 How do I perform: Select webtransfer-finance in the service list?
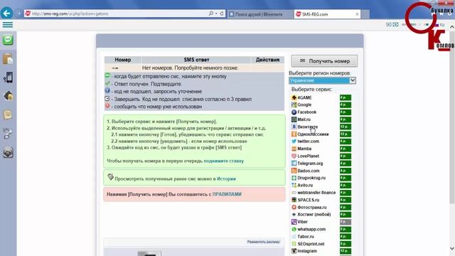tap(316, 193)
